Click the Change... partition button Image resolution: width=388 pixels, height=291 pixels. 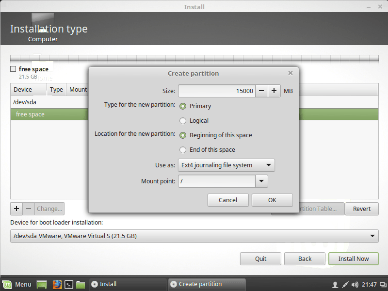[49, 209]
